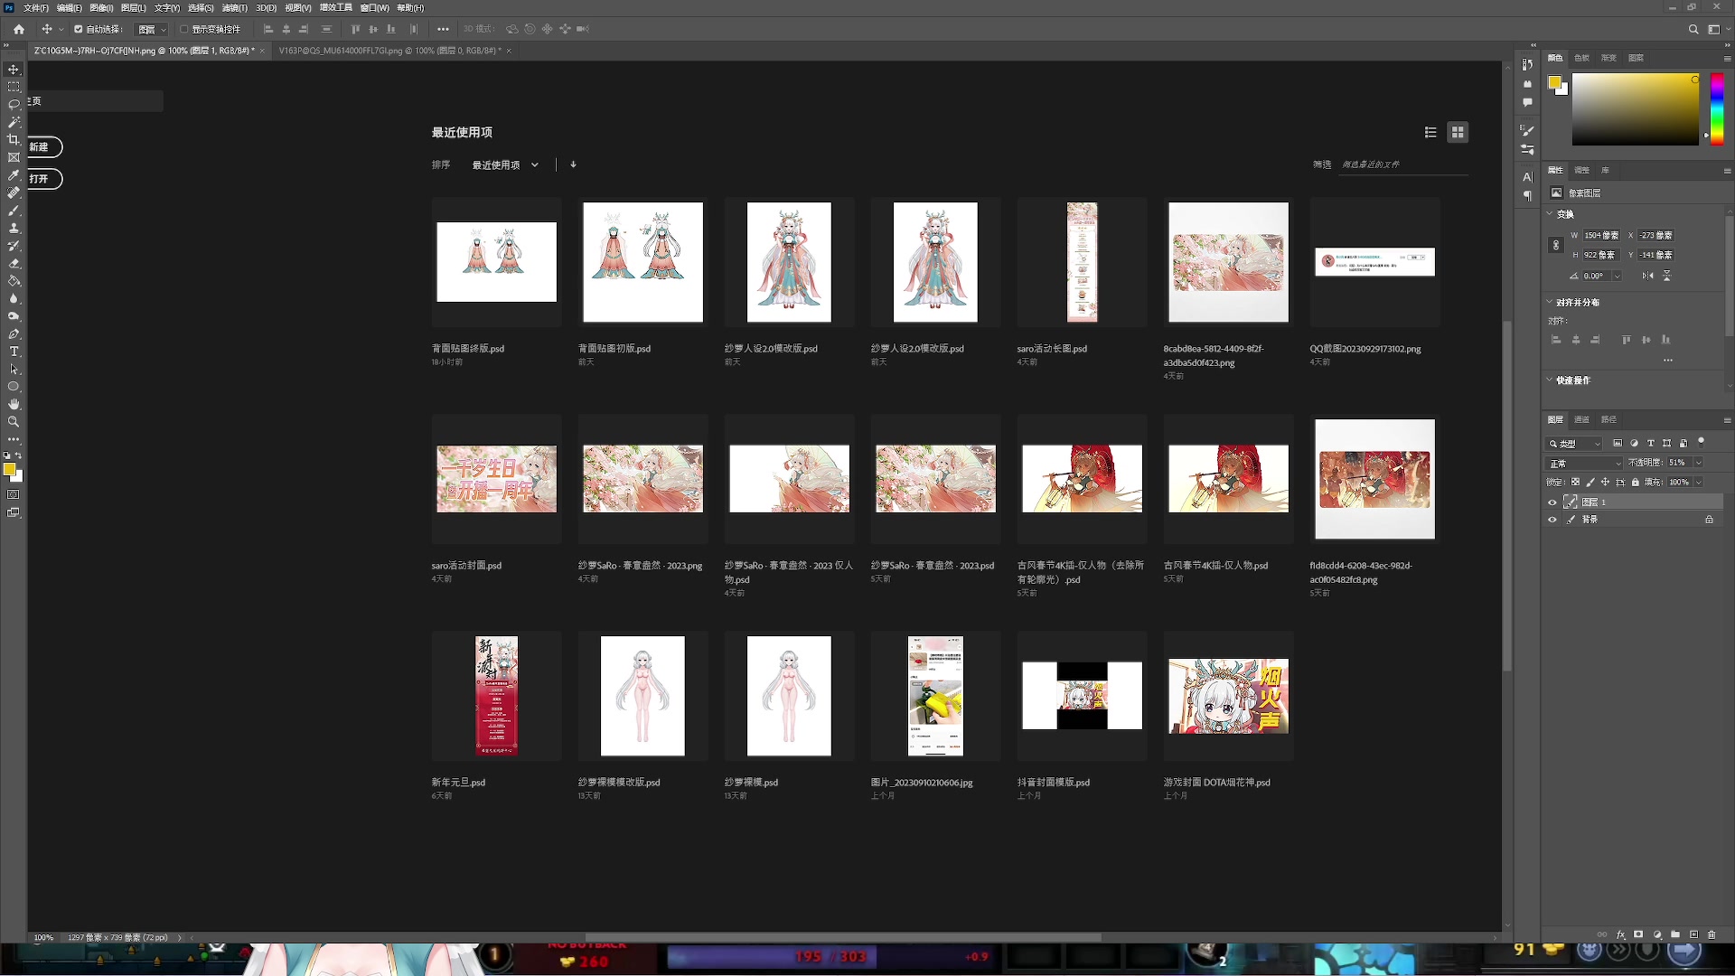Hide 图层 1 using its eye icon

(1552, 502)
